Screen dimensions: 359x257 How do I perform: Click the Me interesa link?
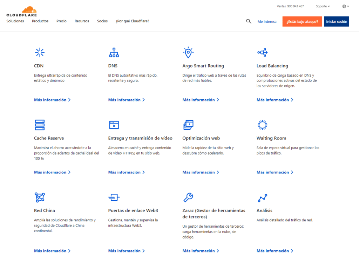(267, 21)
